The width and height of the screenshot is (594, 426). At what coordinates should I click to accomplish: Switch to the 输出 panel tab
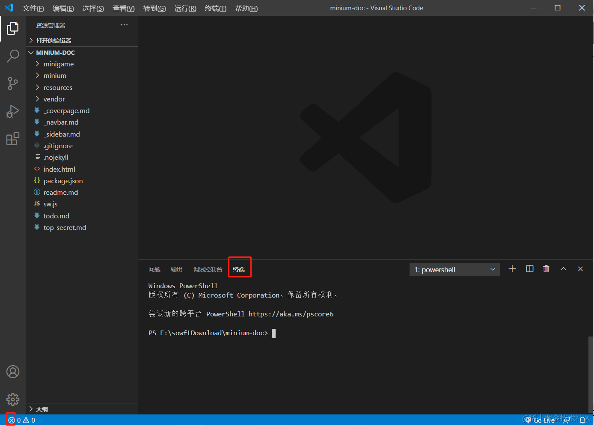177,269
